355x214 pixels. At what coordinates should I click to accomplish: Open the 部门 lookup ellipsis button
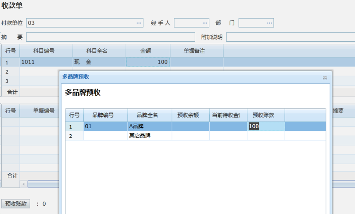tap(269, 23)
